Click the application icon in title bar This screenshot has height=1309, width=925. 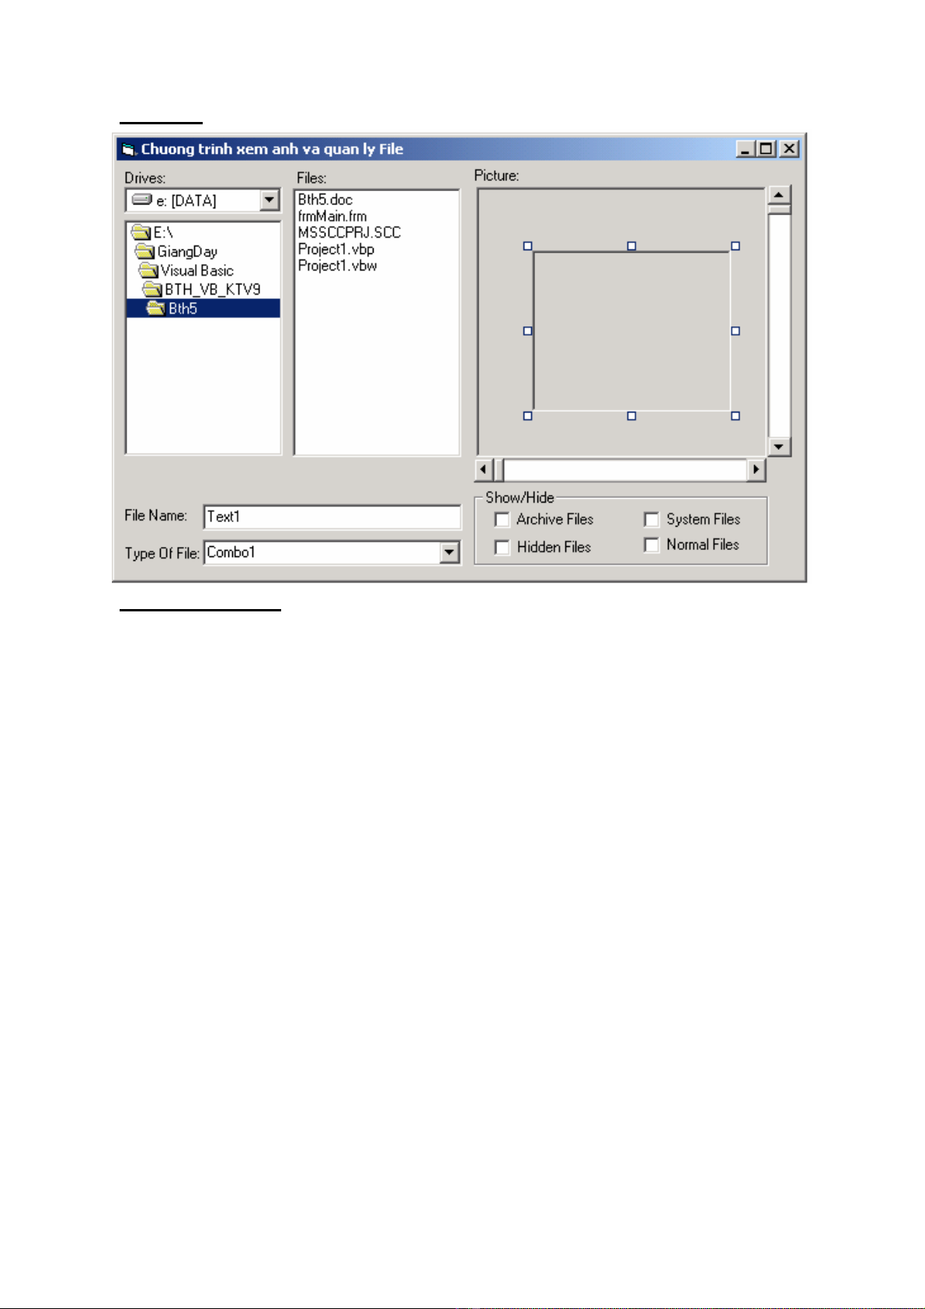click(x=128, y=149)
